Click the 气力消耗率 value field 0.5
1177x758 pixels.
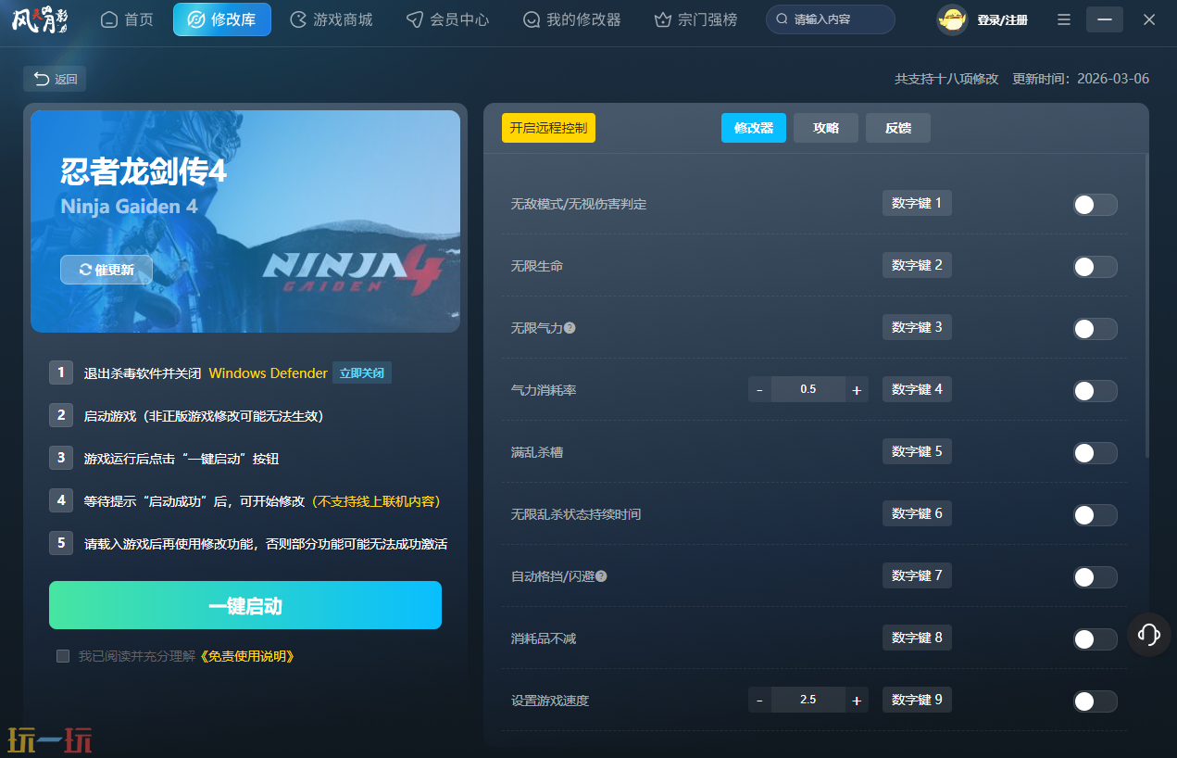[808, 390]
